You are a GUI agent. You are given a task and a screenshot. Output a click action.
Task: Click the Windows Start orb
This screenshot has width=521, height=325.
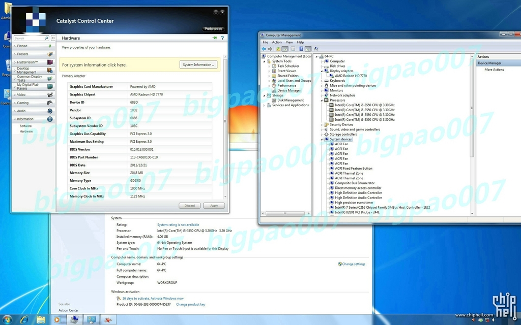(7, 320)
